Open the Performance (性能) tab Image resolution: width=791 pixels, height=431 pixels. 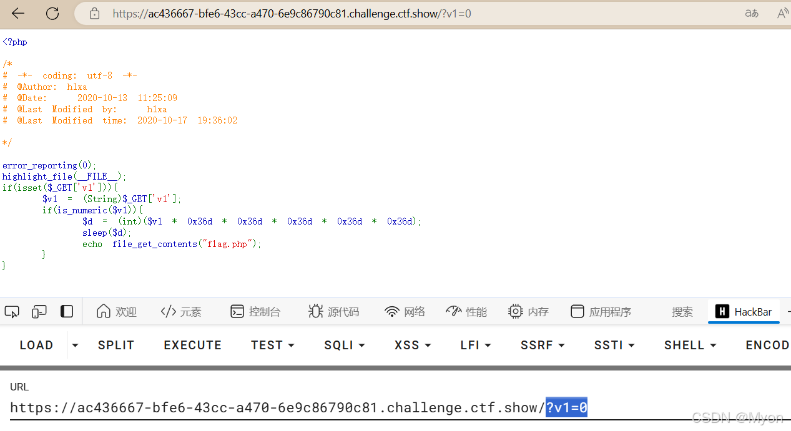466,312
